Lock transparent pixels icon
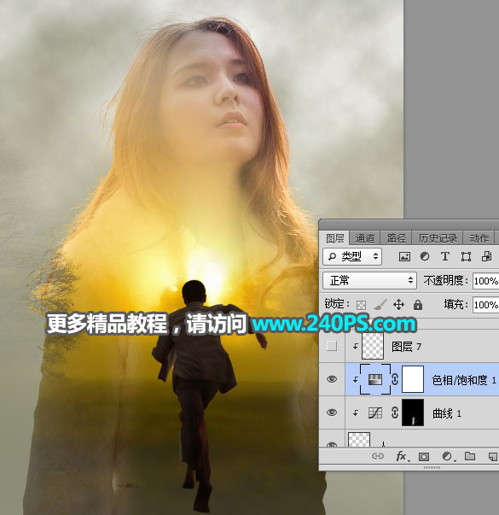This screenshot has width=499, height=515. click(x=361, y=305)
